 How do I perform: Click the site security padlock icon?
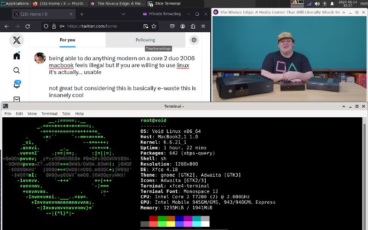click(x=54, y=26)
